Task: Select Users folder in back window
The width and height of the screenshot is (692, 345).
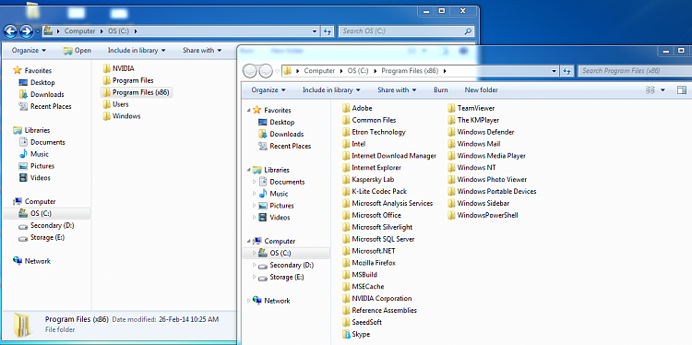Action: 121,104
